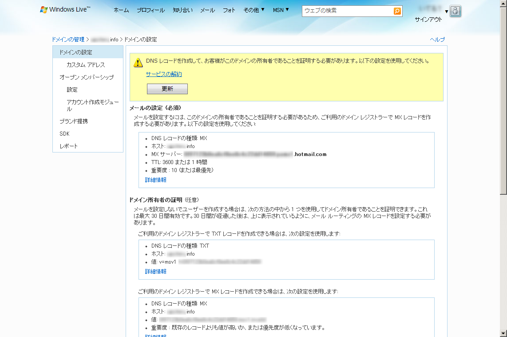Click the text DNS レコードの種類: TXT
Screen dimensions: 507x337
[180, 246]
